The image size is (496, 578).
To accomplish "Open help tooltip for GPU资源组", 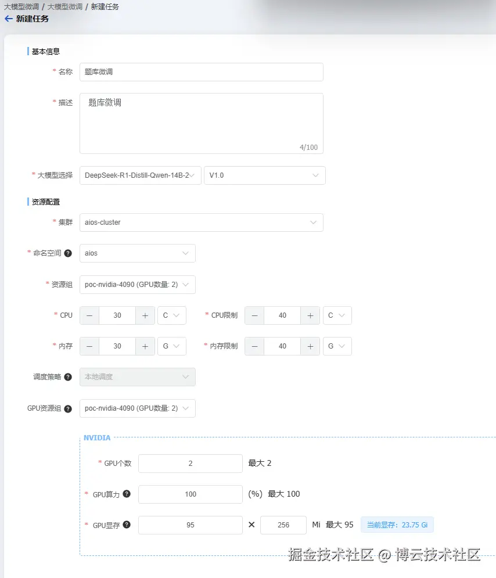I will click(x=68, y=409).
